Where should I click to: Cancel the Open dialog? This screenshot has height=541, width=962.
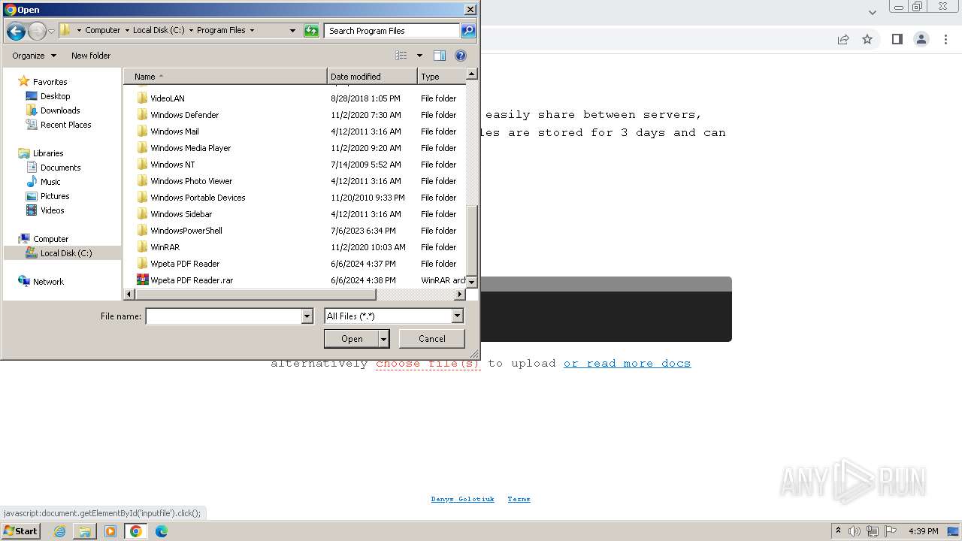[x=432, y=339]
